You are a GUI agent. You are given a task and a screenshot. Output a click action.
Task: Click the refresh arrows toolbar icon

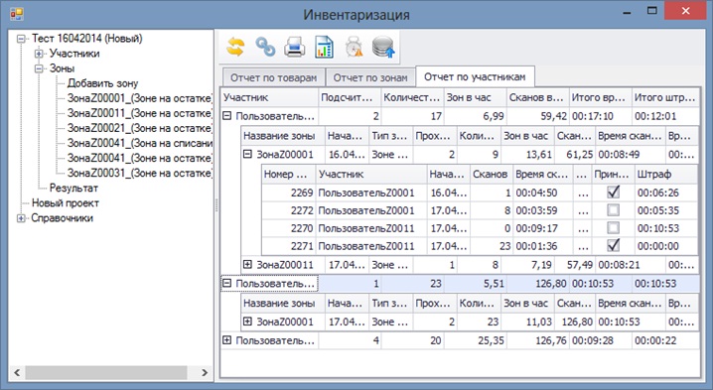coord(235,47)
